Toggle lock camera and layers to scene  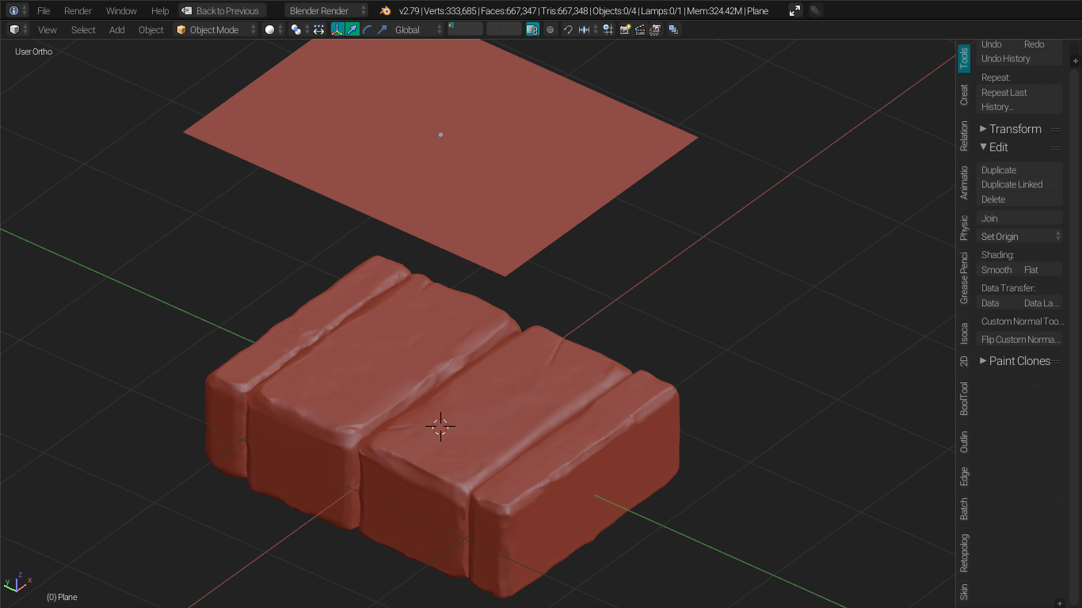tap(532, 29)
